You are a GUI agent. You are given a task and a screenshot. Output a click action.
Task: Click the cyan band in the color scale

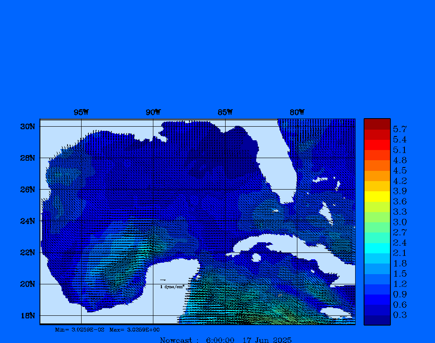[x=377, y=248]
